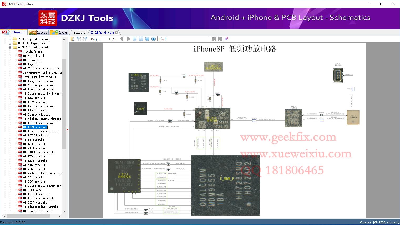The width and height of the screenshot is (400, 225).
Task: Open Fingerprint and touch circuit item
Action: (43, 73)
